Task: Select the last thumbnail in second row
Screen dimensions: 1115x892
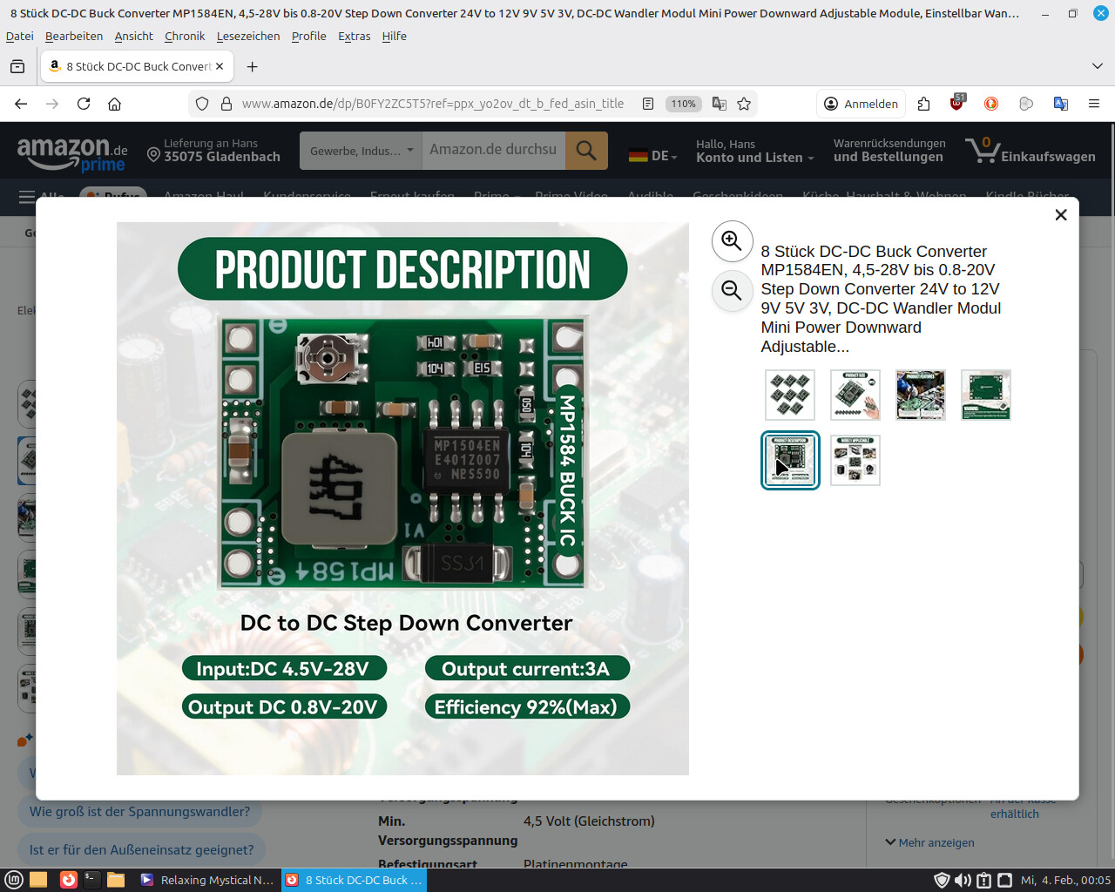Action: click(x=855, y=460)
